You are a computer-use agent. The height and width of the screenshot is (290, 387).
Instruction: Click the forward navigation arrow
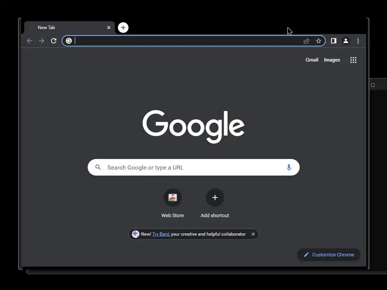42,41
